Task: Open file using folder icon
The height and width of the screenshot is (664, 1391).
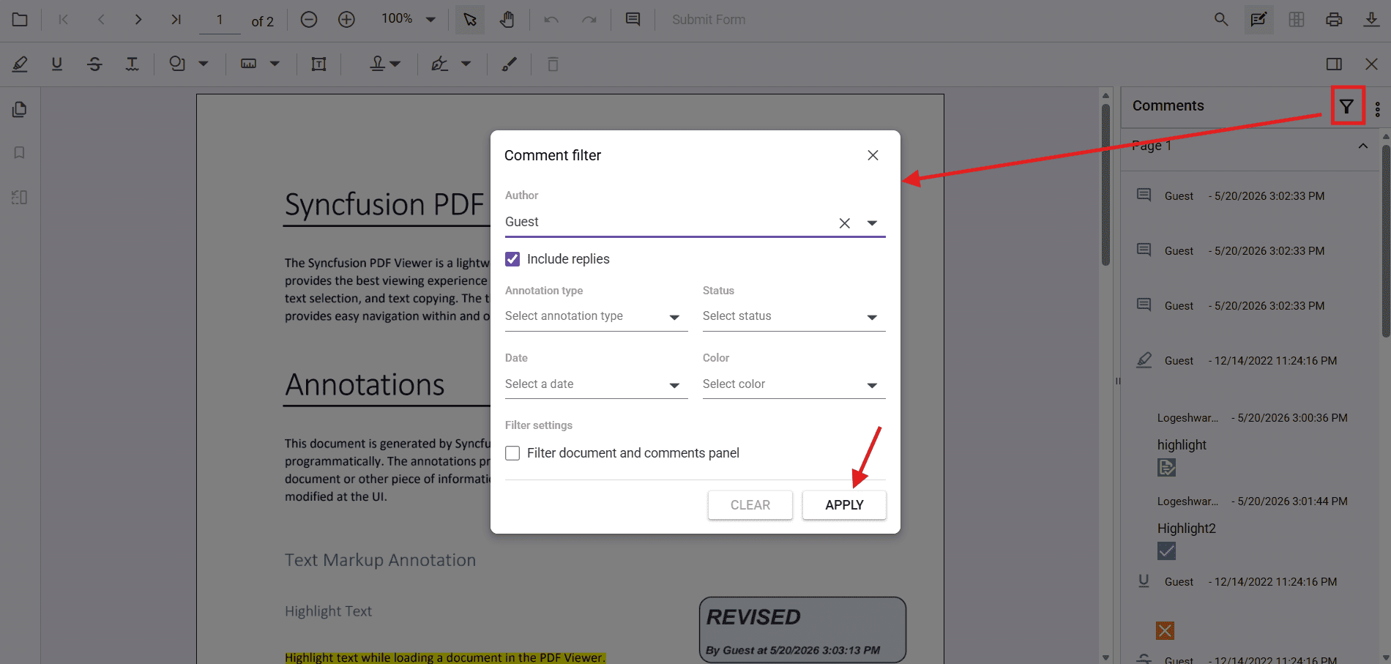Action: pyautogui.click(x=20, y=20)
